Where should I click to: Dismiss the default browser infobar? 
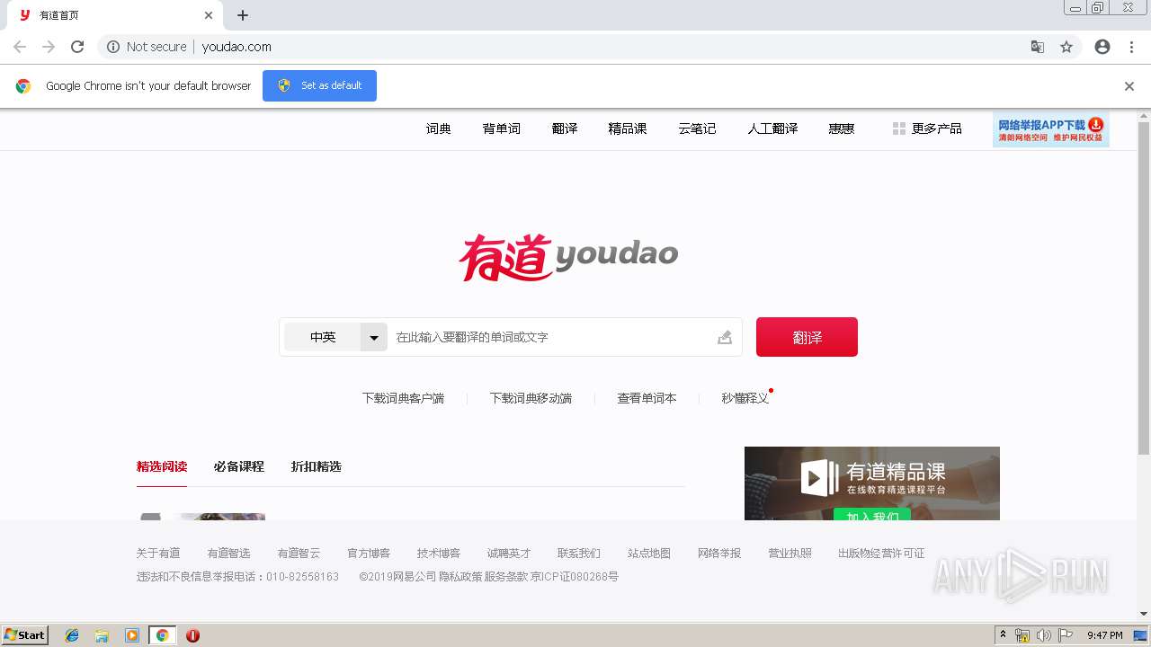point(1129,86)
